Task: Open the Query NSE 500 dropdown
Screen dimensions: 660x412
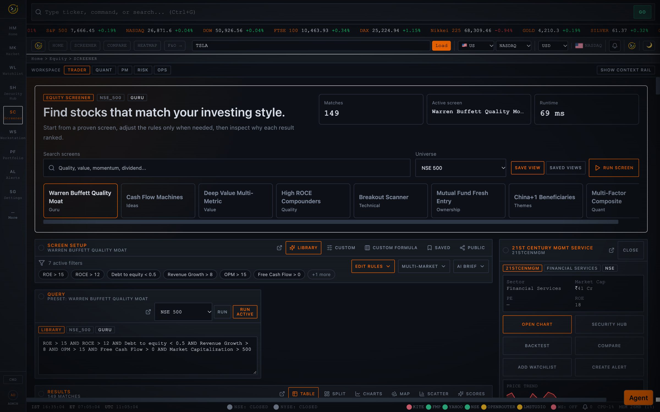Action: (183, 312)
